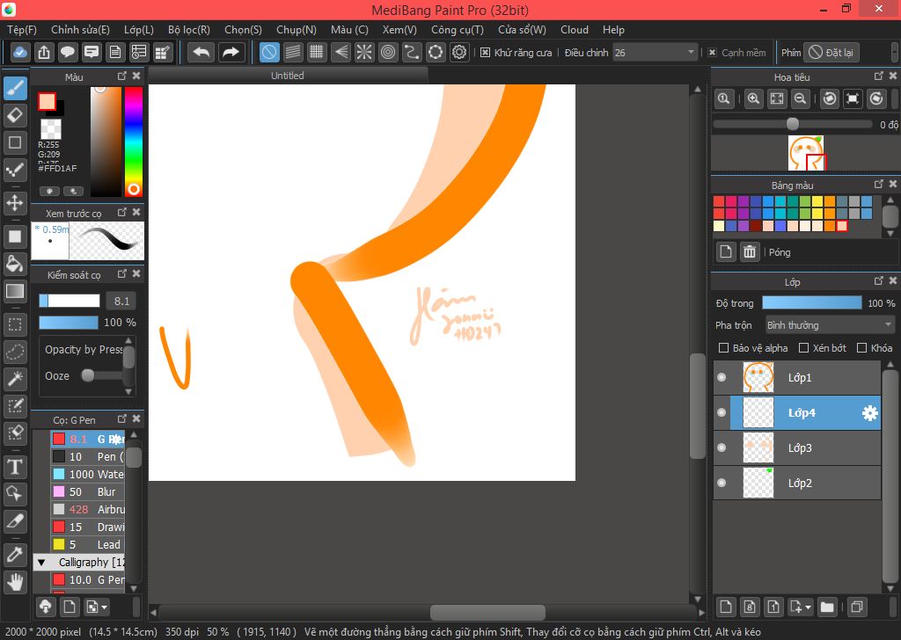Open Công cụ(T) menu
The width and height of the screenshot is (901, 640).
458,30
